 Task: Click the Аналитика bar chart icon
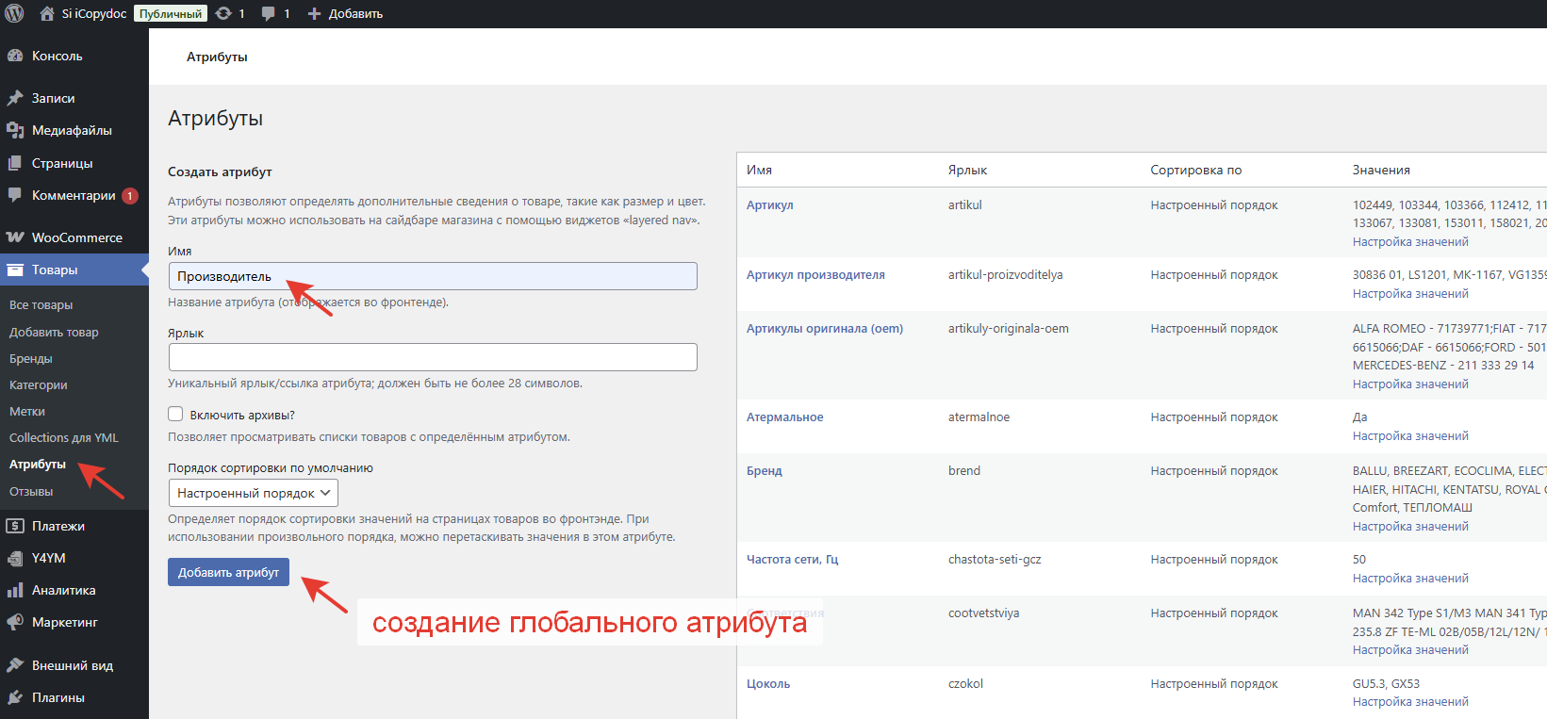[x=15, y=590]
